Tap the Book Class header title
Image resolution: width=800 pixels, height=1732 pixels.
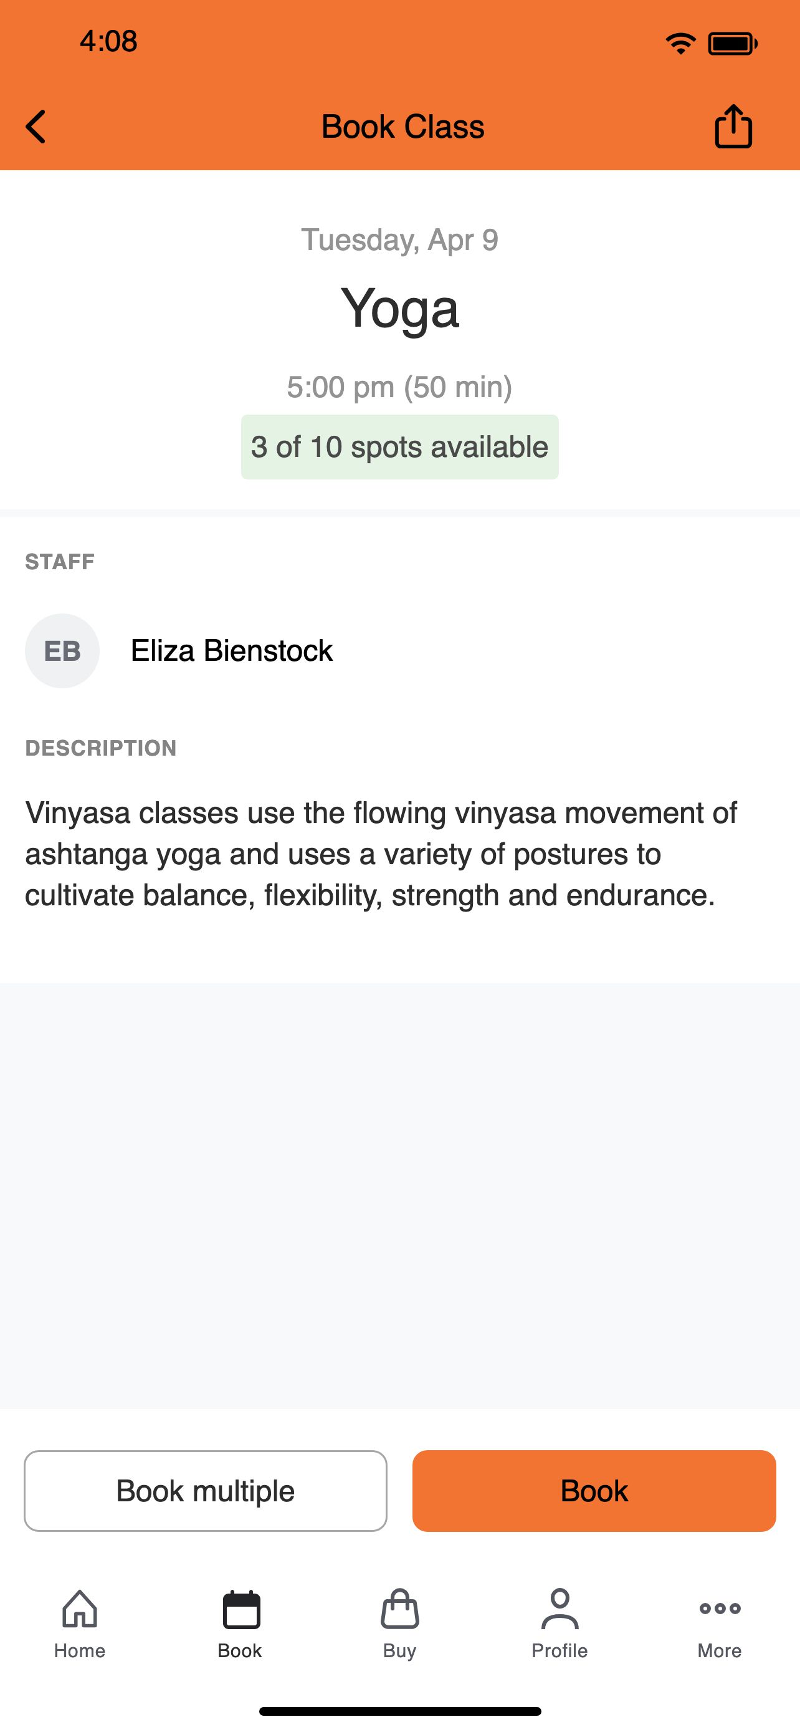tap(402, 127)
